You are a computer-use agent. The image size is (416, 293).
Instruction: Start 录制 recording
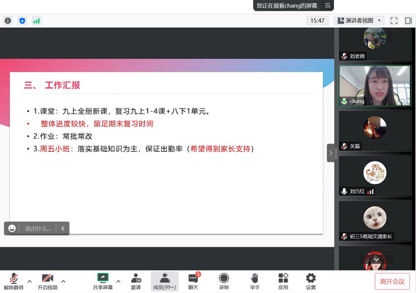tap(223, 281)
